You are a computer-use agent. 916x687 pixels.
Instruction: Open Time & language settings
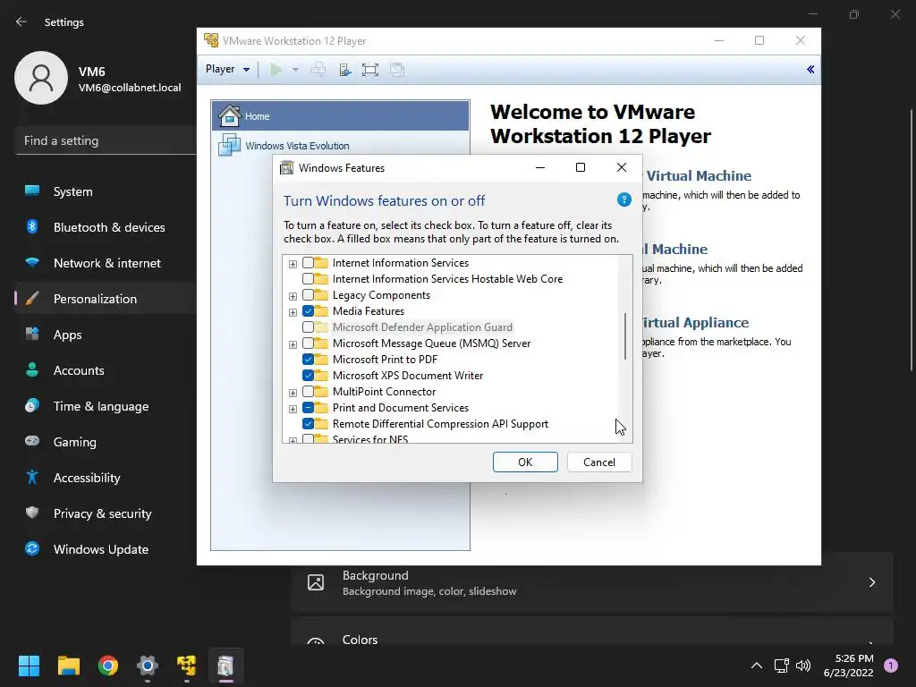click(106, 406)
